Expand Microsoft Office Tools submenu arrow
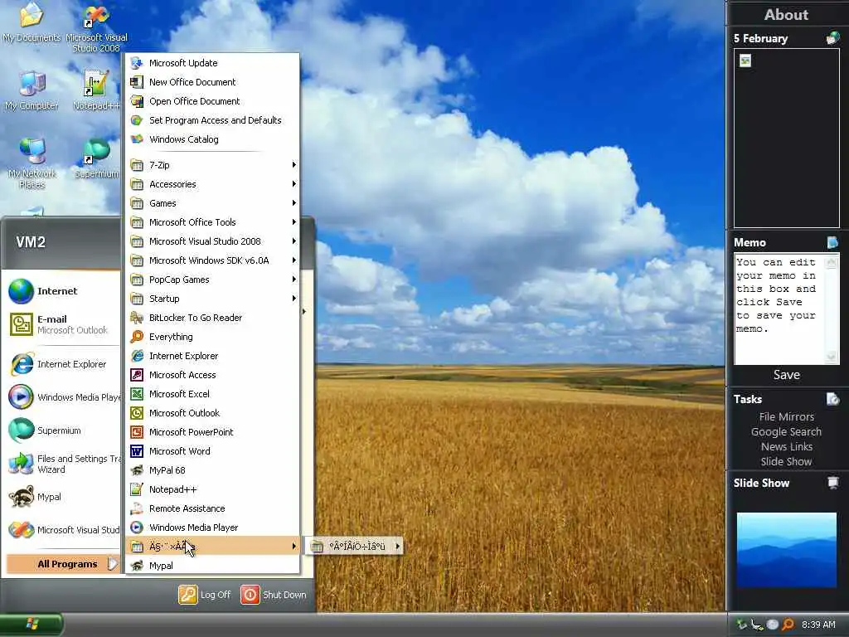849x637 pixels. tap(294, 222)
